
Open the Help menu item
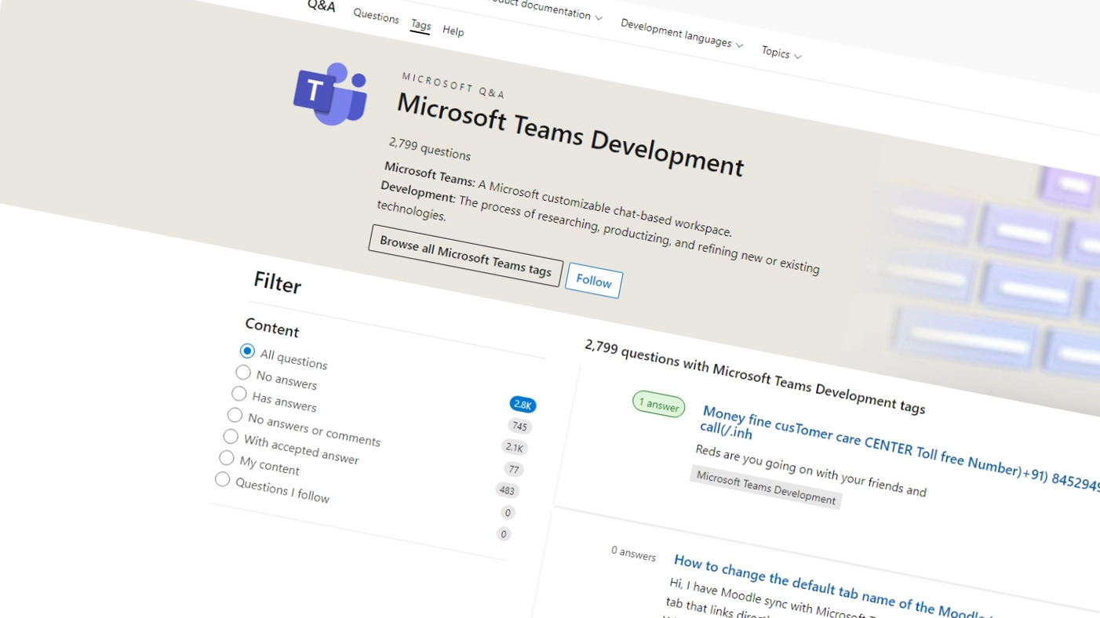click(x=453, y=31)
